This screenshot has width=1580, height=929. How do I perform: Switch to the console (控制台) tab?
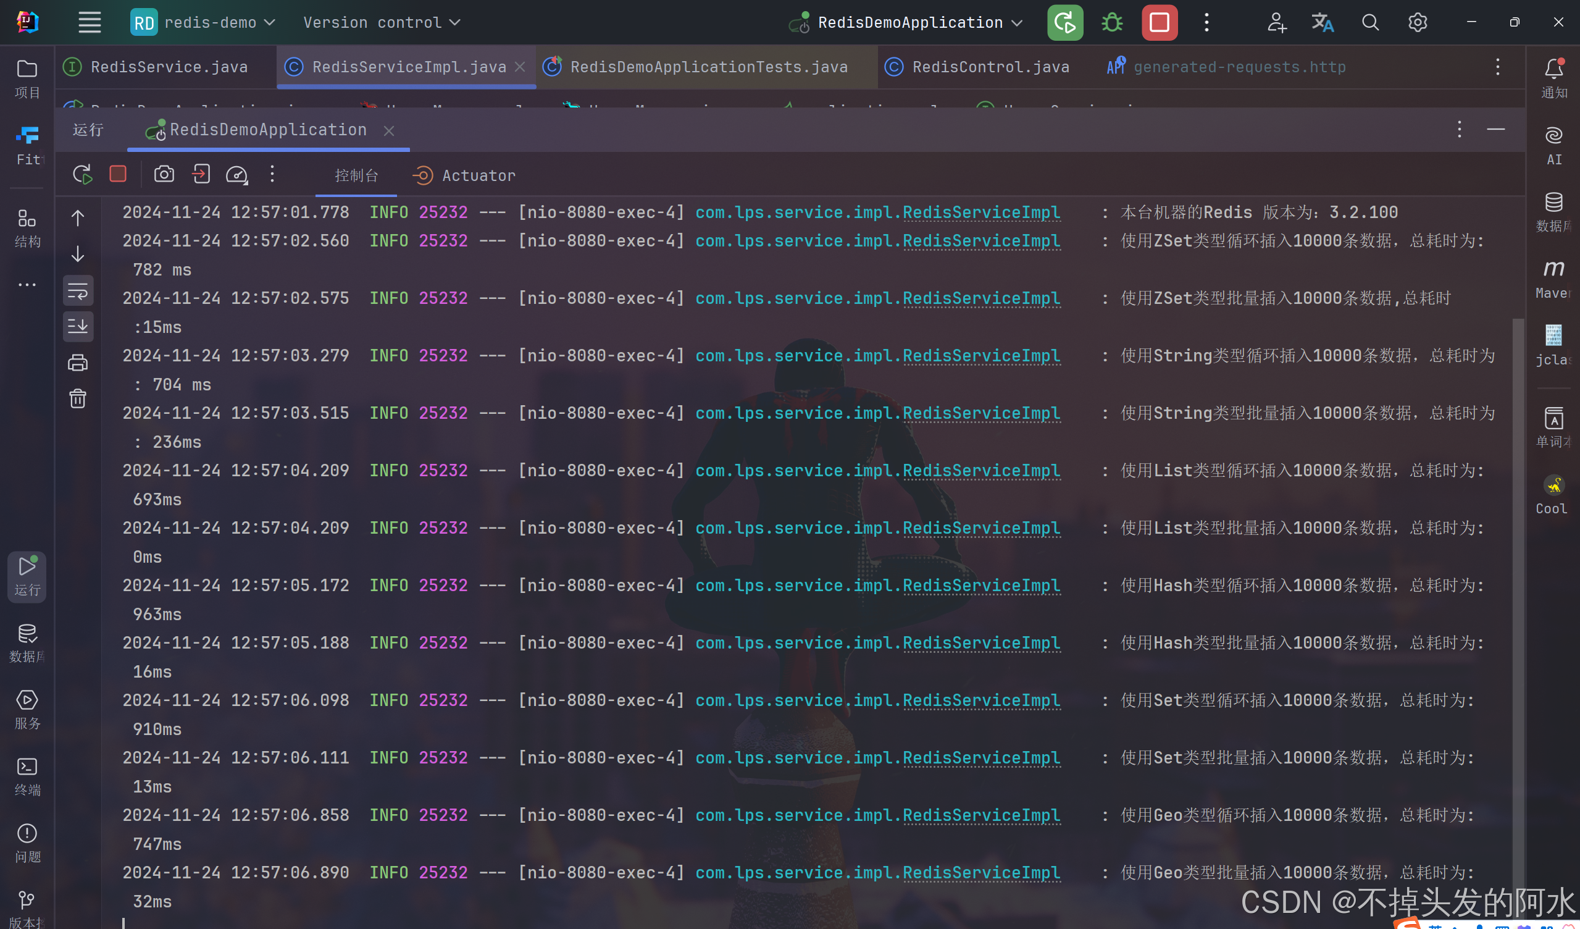356,175
